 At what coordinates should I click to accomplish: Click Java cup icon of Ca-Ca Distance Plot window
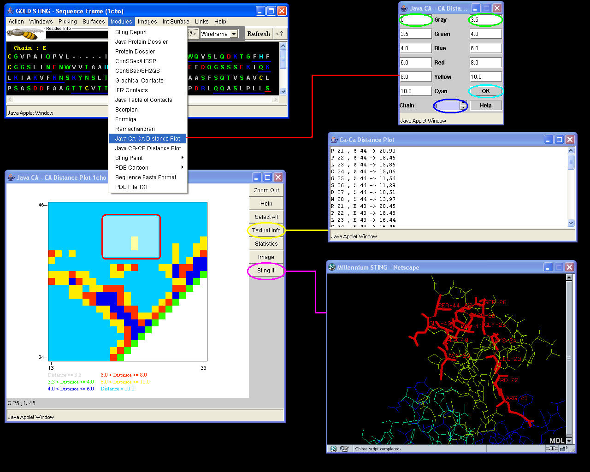[x=334, y=139]
